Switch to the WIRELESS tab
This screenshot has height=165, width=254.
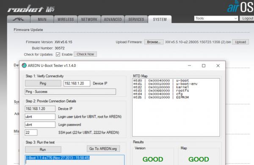coord(66,19)
